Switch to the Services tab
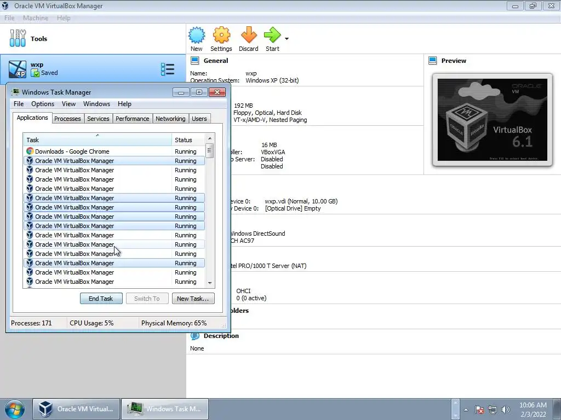Viewport: 561px width, 420px height. (x=98, y=119)
